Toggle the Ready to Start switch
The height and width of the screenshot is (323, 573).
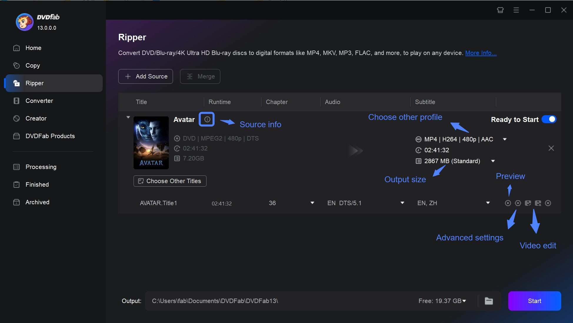(549, 119)
